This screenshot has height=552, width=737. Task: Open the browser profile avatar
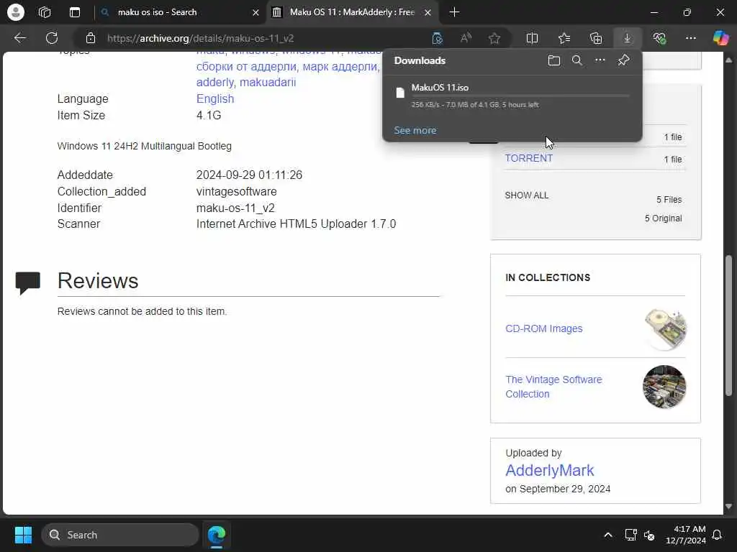point(16,12)
